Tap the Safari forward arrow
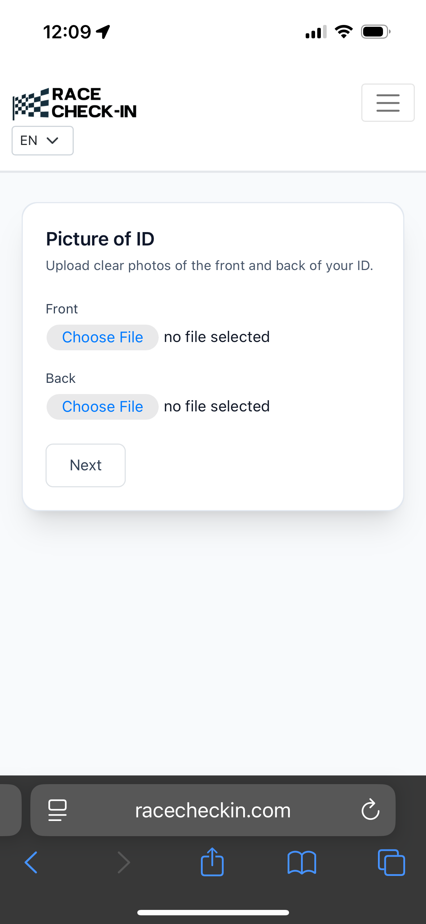426x924 pixels. (124, 862)
